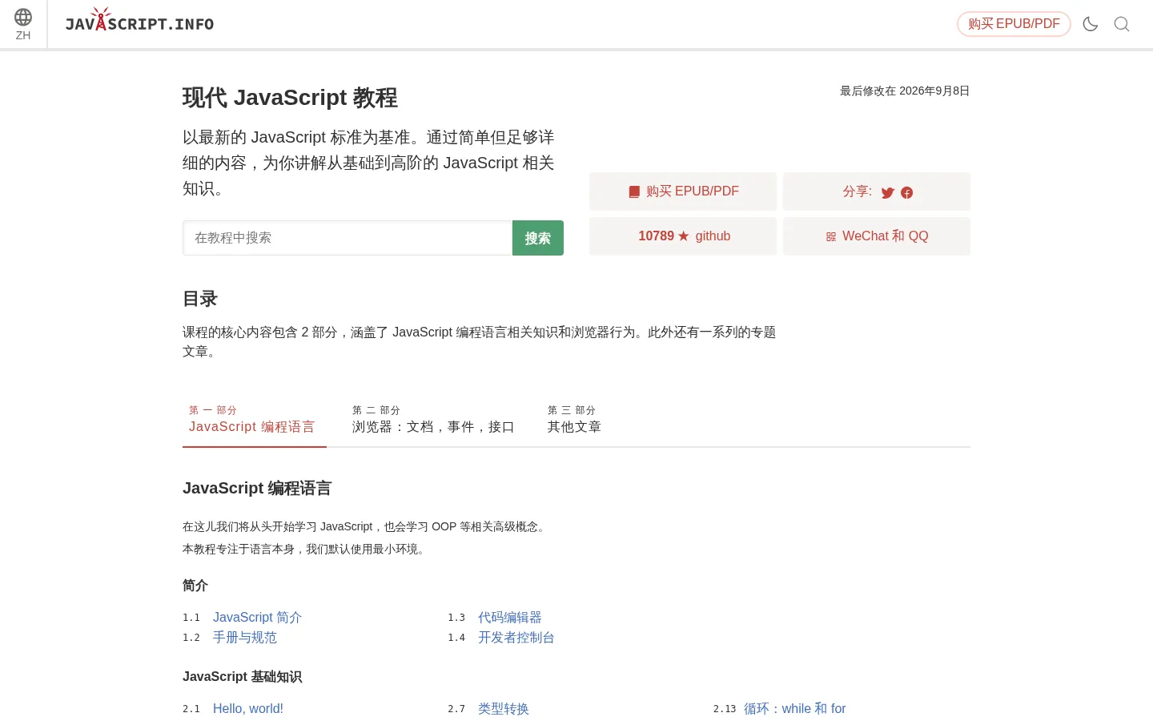This screenshot has width=1153, height=721.
Task: Open the header search magnifier icon
Action: point(1122,24)
